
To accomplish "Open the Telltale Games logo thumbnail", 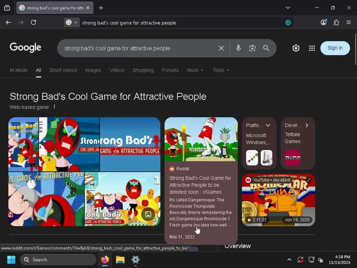I will coord(293,158).
